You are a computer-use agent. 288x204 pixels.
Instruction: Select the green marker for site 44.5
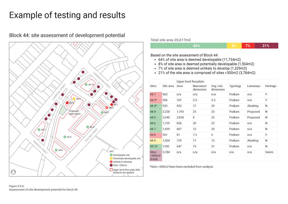65,137
